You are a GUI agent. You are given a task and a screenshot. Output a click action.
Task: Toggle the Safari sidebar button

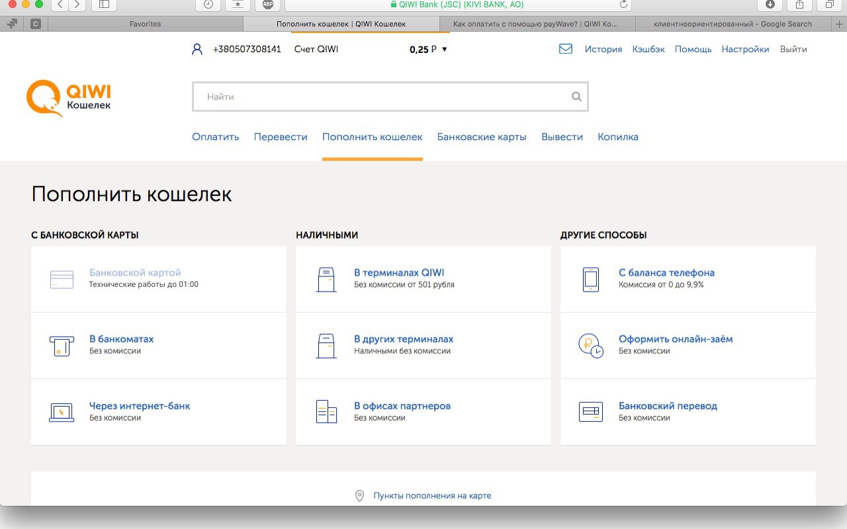pos(104,5)
